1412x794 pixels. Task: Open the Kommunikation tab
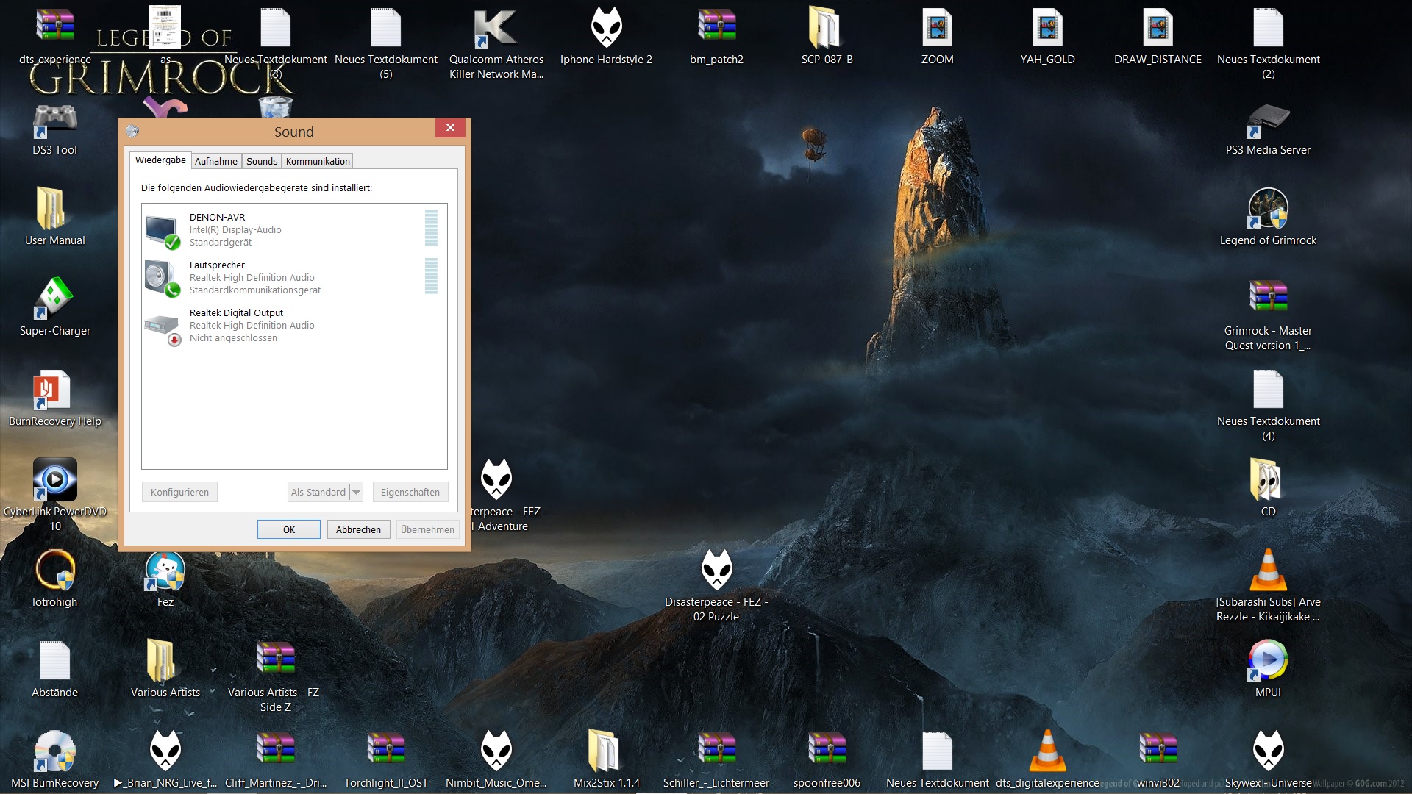point(318,161)
